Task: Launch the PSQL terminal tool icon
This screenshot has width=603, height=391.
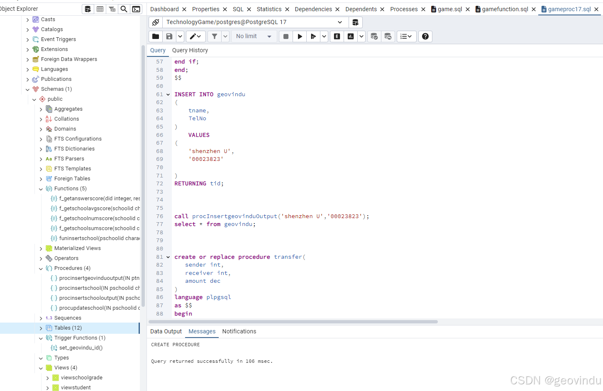Action: (136, 9)
